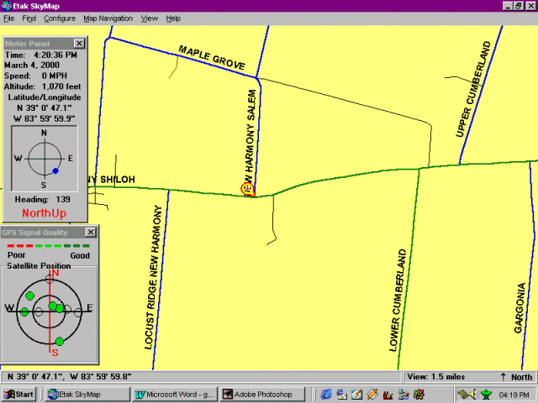Click the UPPER CUMBERLAND road label
Viewport: 538px width, 403px height.
(473, 89)
